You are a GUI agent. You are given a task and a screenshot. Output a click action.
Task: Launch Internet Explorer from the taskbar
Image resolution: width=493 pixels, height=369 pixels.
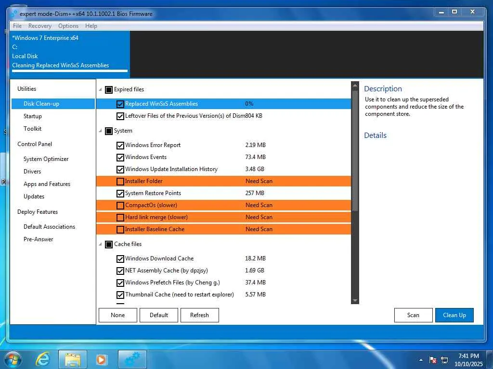[x=42, y=359]
